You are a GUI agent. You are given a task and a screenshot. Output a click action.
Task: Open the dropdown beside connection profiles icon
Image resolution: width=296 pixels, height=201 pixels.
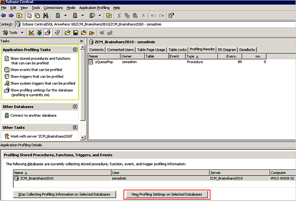pyautogui.click(x=100, y=16)
